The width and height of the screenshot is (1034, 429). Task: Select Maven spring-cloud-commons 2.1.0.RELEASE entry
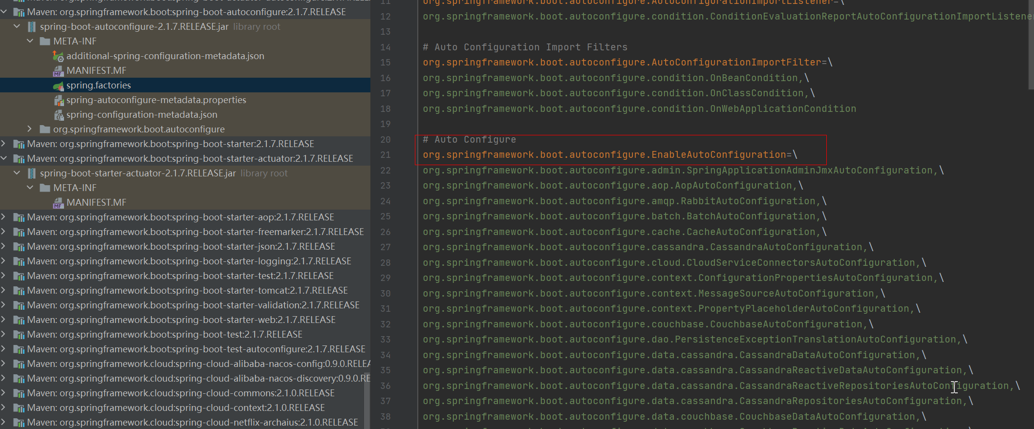[x=180, y=393]
